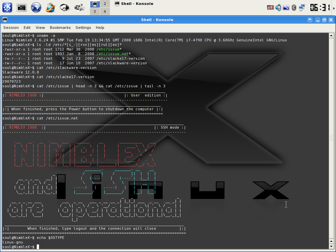Open the KDE K menu launcher
336x252 pixels.
tap(7, 8)
